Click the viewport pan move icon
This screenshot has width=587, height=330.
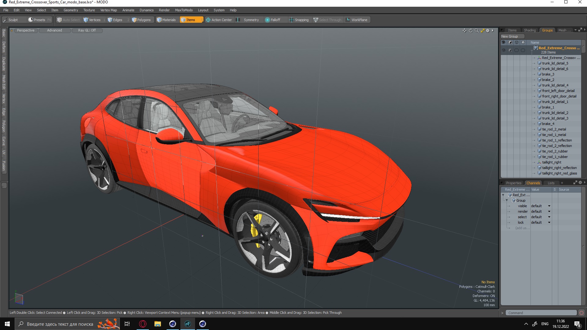pyautogui.click(x=464, y=31)
